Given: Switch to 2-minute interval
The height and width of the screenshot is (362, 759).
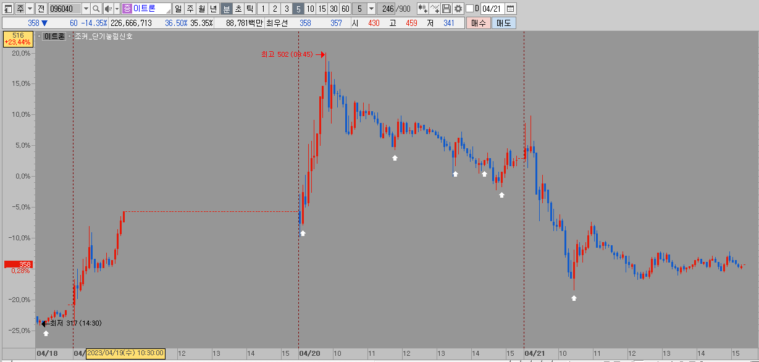Looking at the screenshot, I should (x=275, y=9).
